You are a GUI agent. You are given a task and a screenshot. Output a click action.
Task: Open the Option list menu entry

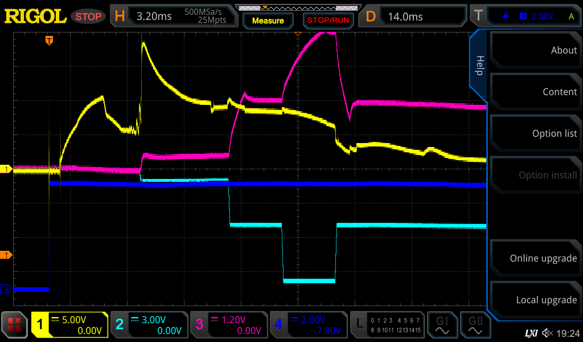click(x=535, y=133)
